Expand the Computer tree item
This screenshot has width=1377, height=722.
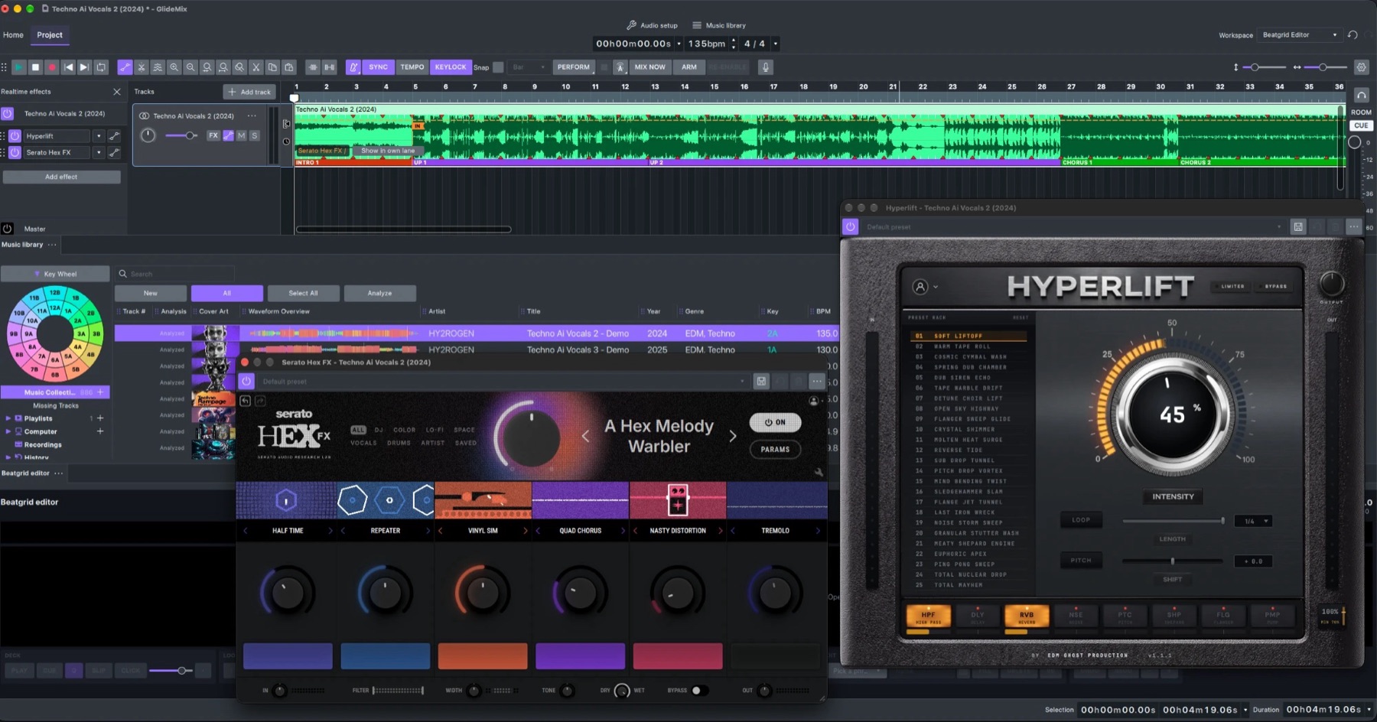coord(8,432)
